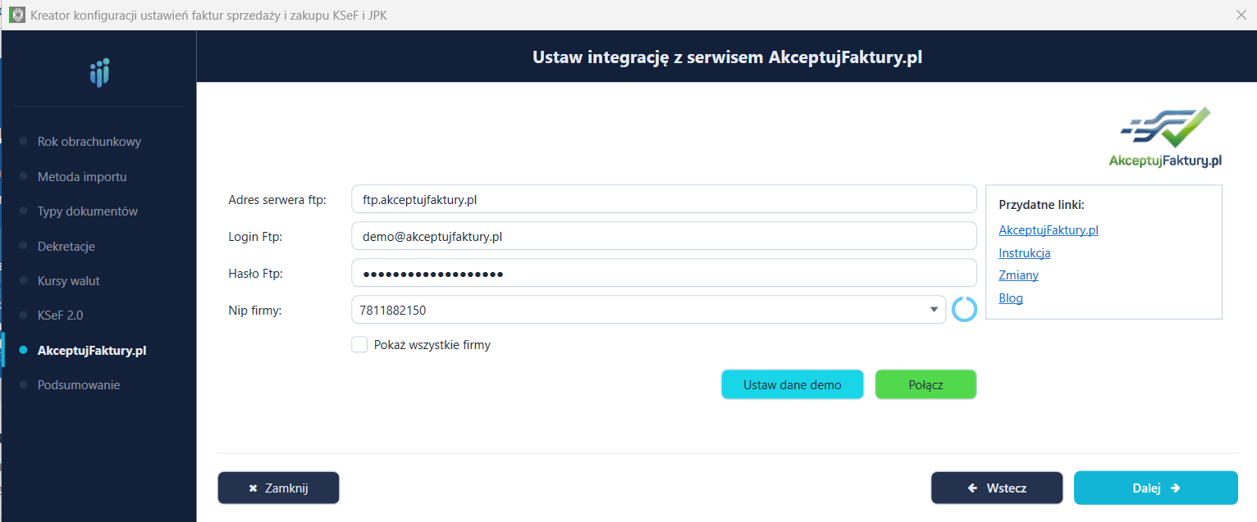Click the Adres serwera ftp input field
Image resolution: width=1257 pixels, height=522 pixels.
(664, 199)
